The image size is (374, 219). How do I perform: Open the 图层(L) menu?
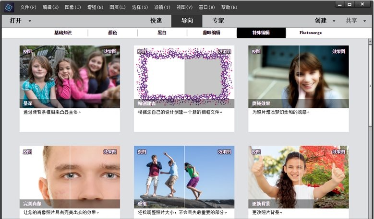point(117,7)
